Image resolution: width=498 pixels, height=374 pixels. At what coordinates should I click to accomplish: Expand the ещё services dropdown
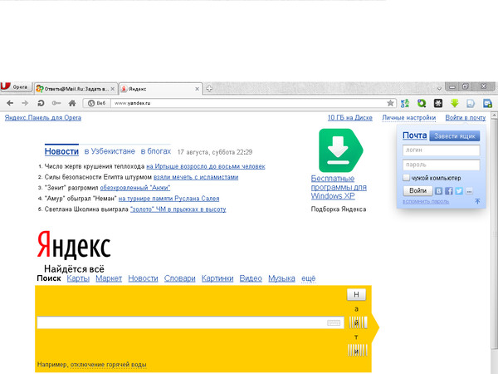308,278
